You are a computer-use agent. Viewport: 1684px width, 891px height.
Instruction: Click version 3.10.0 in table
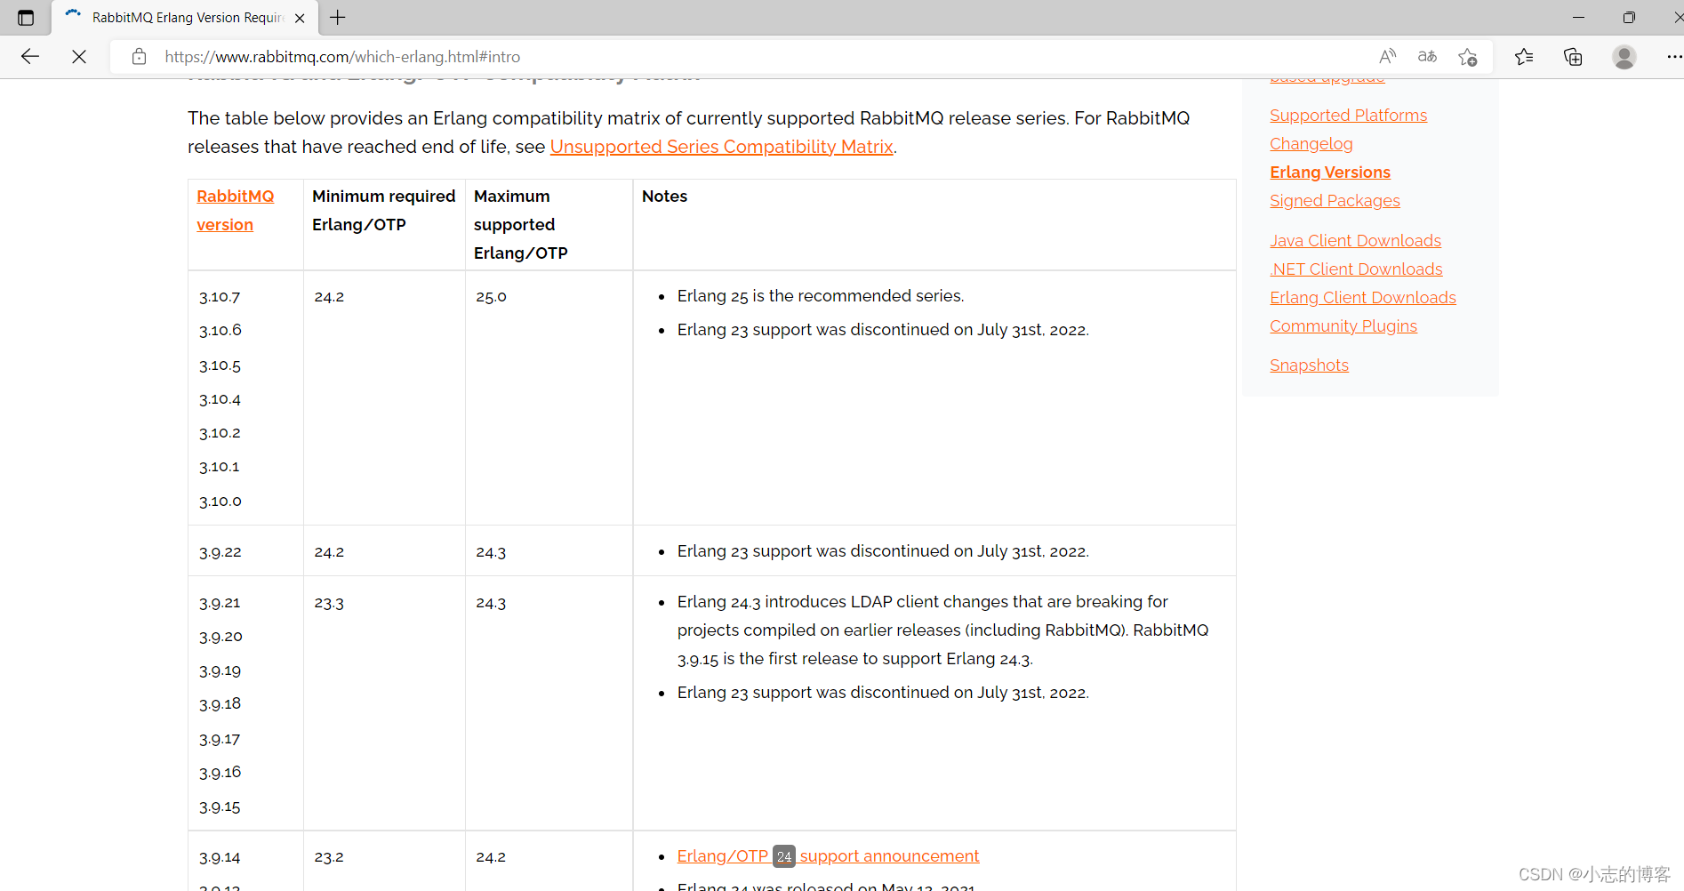(221, 502)
